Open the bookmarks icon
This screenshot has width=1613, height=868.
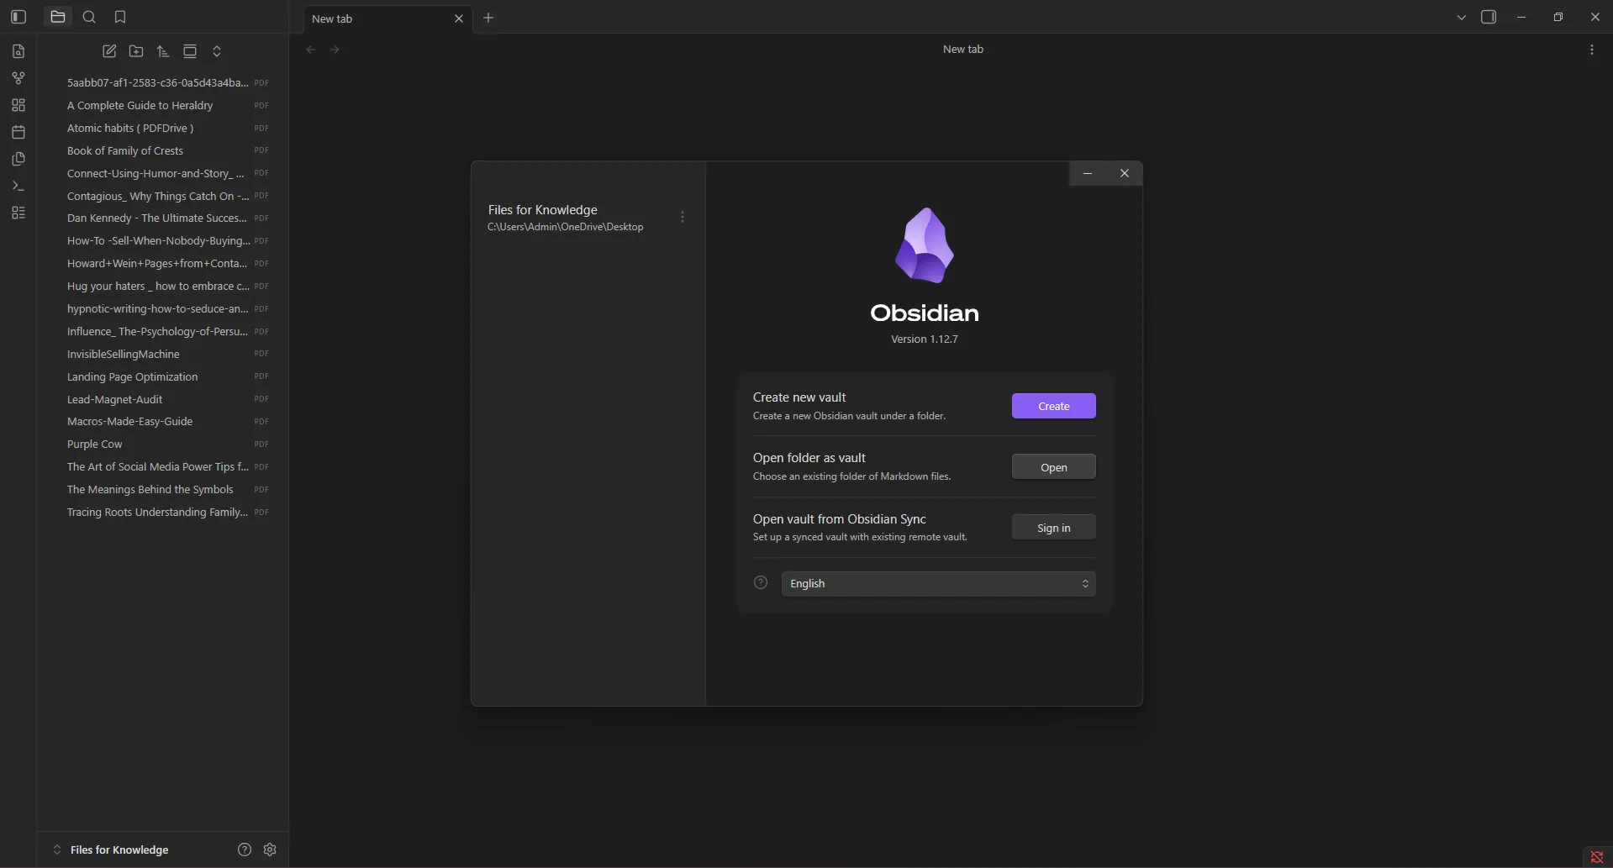[120, 17]
